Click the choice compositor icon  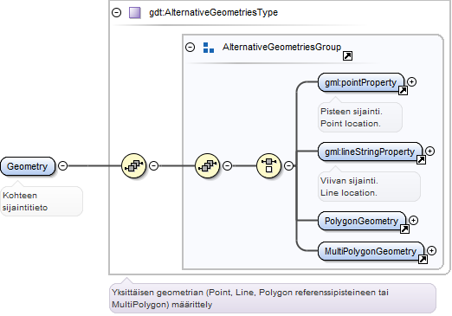click(268, 165)
